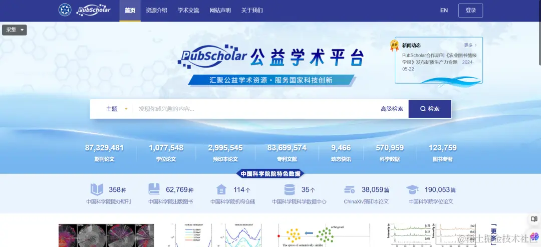Image resolution: width=541 pixels, height=247 pixels.
Task: Open the yellow and green dots diagram thumbnail
Action: [324, 235]
